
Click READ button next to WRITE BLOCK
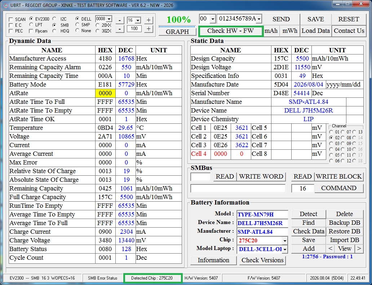click(303, 177)
